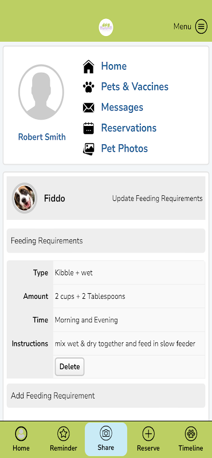The height and width of the screenshot is (458, 212).
Task: Collapse the Feeding Requirements section header
Action: (106, 240)
